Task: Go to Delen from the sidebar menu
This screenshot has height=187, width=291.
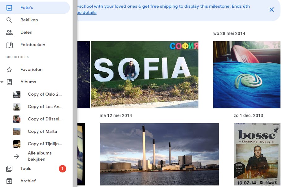Action: pos(26,32)
